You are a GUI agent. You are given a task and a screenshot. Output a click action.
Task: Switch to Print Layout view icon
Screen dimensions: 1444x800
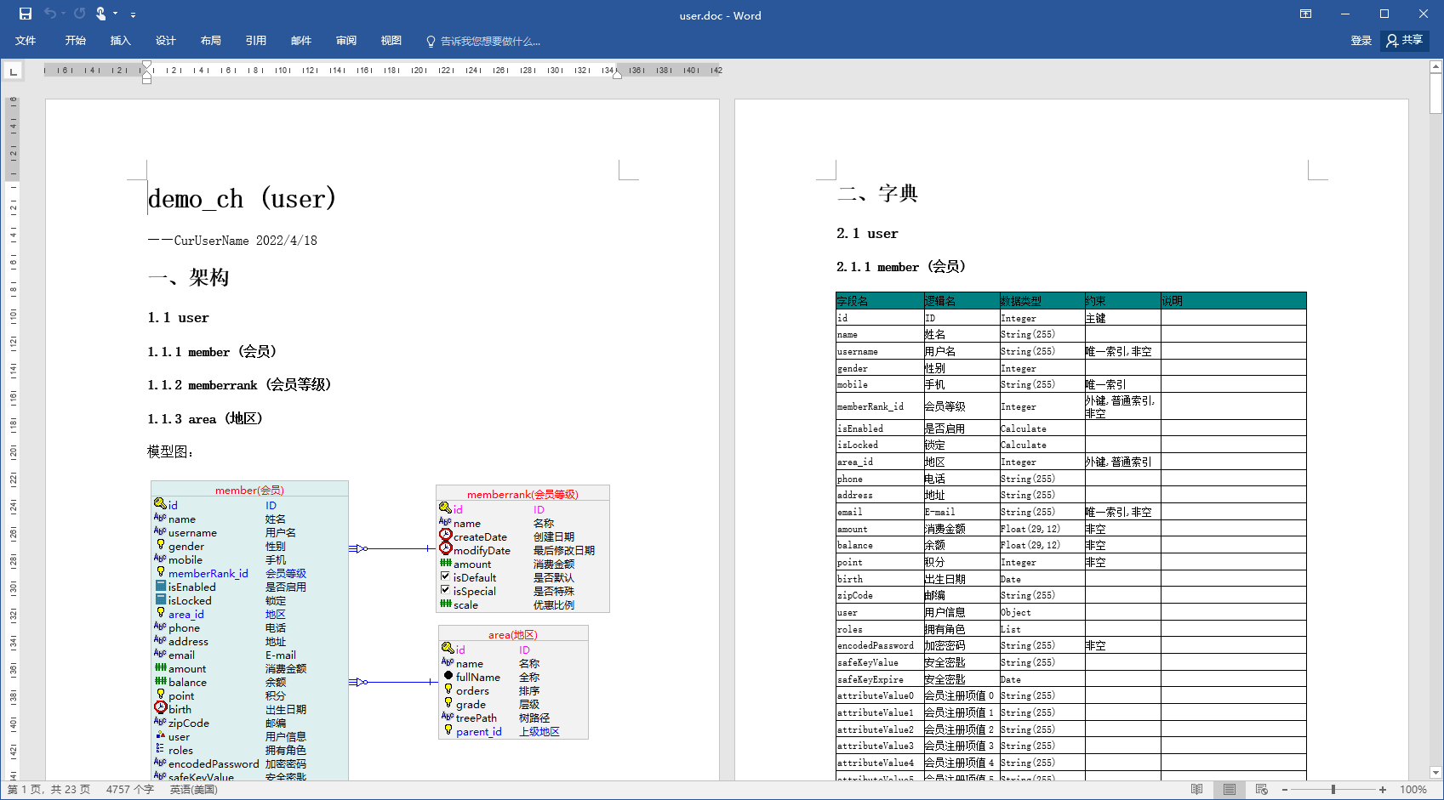click(x=1230, y=790)
